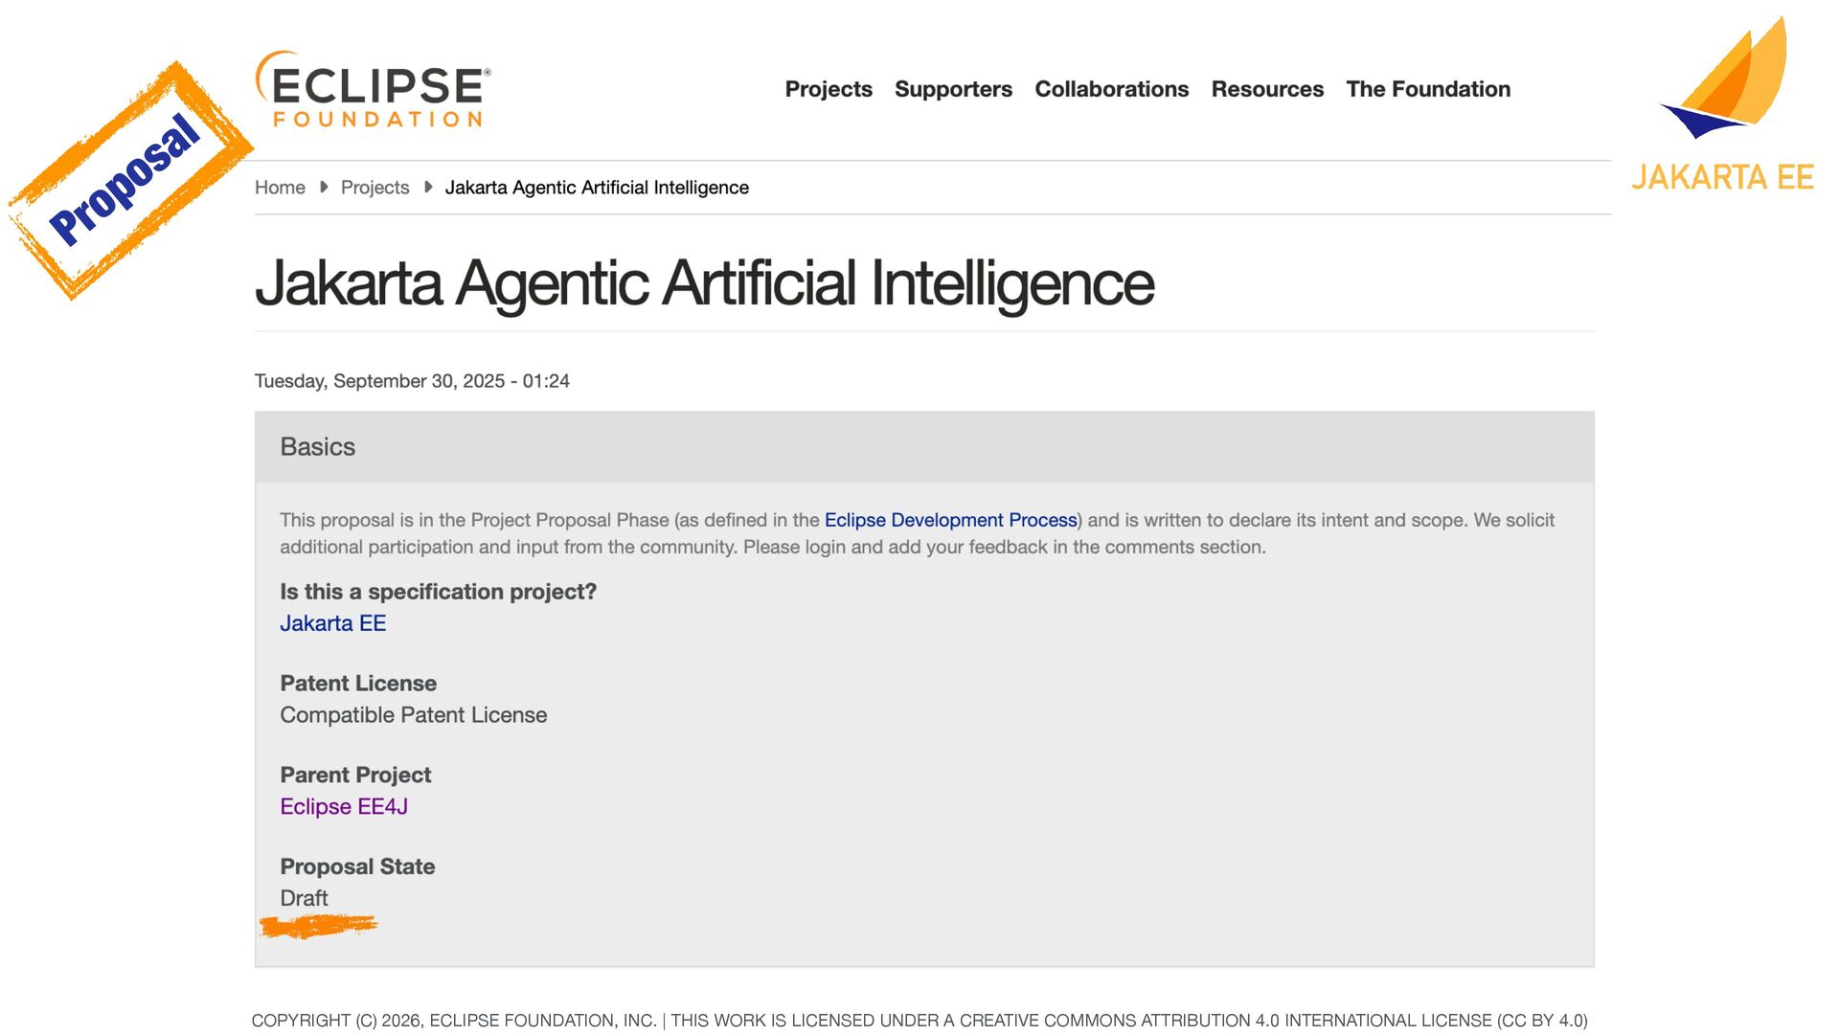The height and width of the screenshot is (1034, 1839).
Task: Navigate to Projects breadcrumb link
Action: click(x=375, y=188)
